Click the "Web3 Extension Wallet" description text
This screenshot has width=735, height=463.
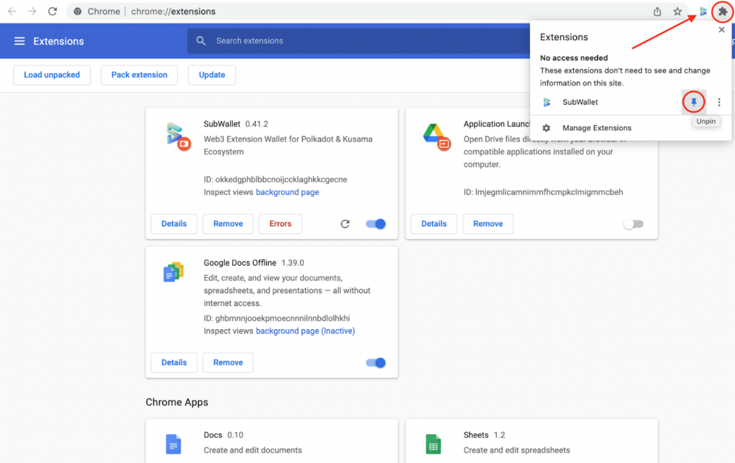point(288,145)
